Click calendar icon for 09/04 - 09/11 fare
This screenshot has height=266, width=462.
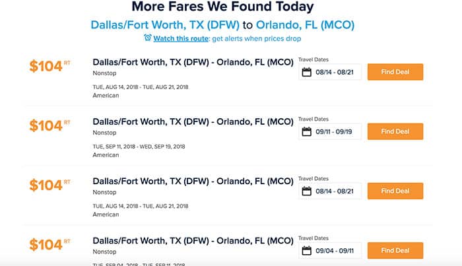[307, 250]
